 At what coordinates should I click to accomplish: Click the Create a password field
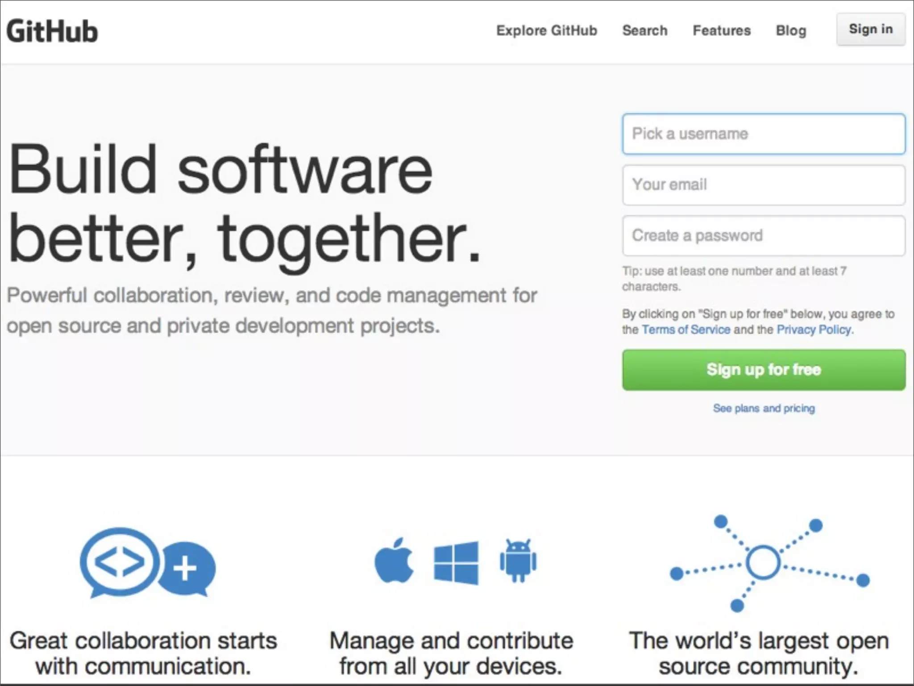tap(764, 236)
